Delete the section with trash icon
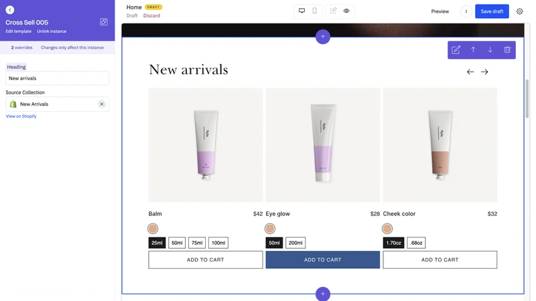Image resolution: width=536 pixels, height=301 pixels. click(x=507, y=49)
